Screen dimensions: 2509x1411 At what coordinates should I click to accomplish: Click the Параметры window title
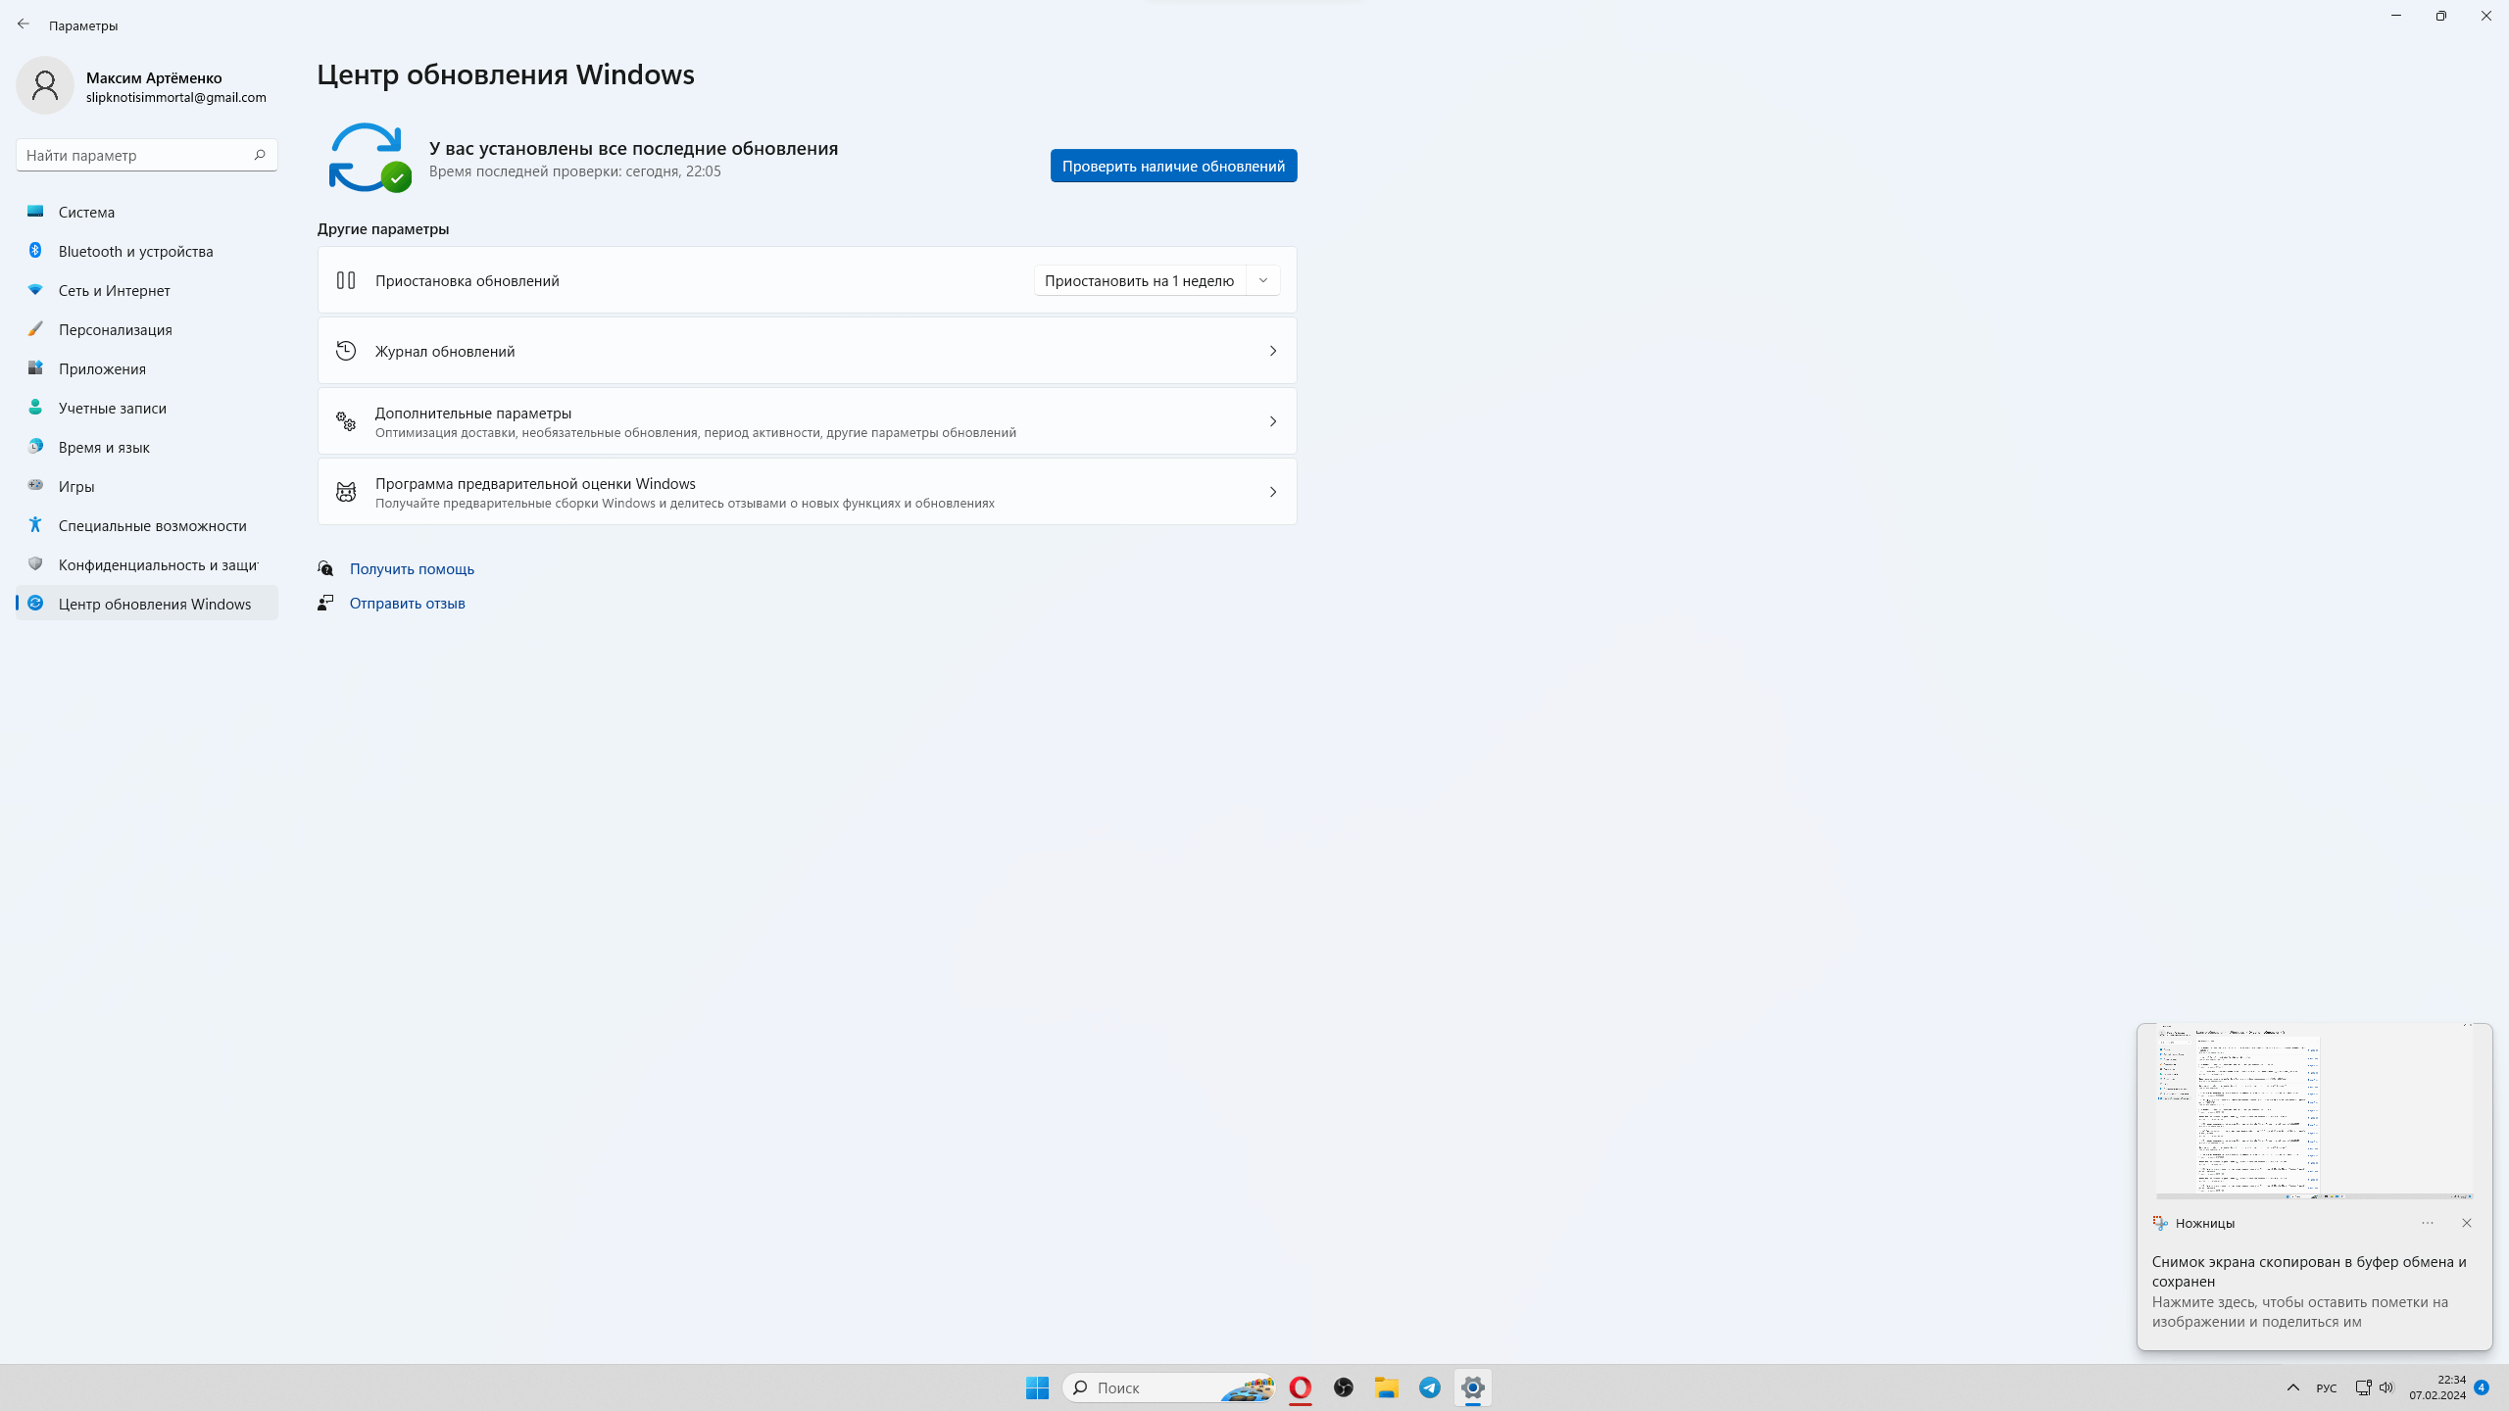click(83, 25)
